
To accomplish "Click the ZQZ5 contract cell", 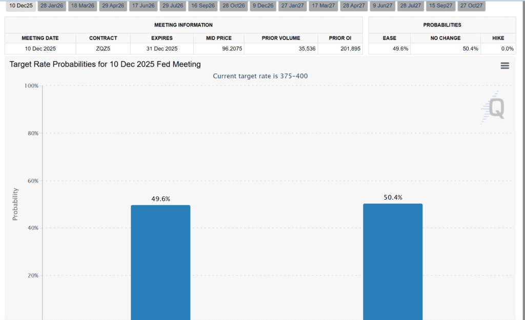I will [103, 49].
